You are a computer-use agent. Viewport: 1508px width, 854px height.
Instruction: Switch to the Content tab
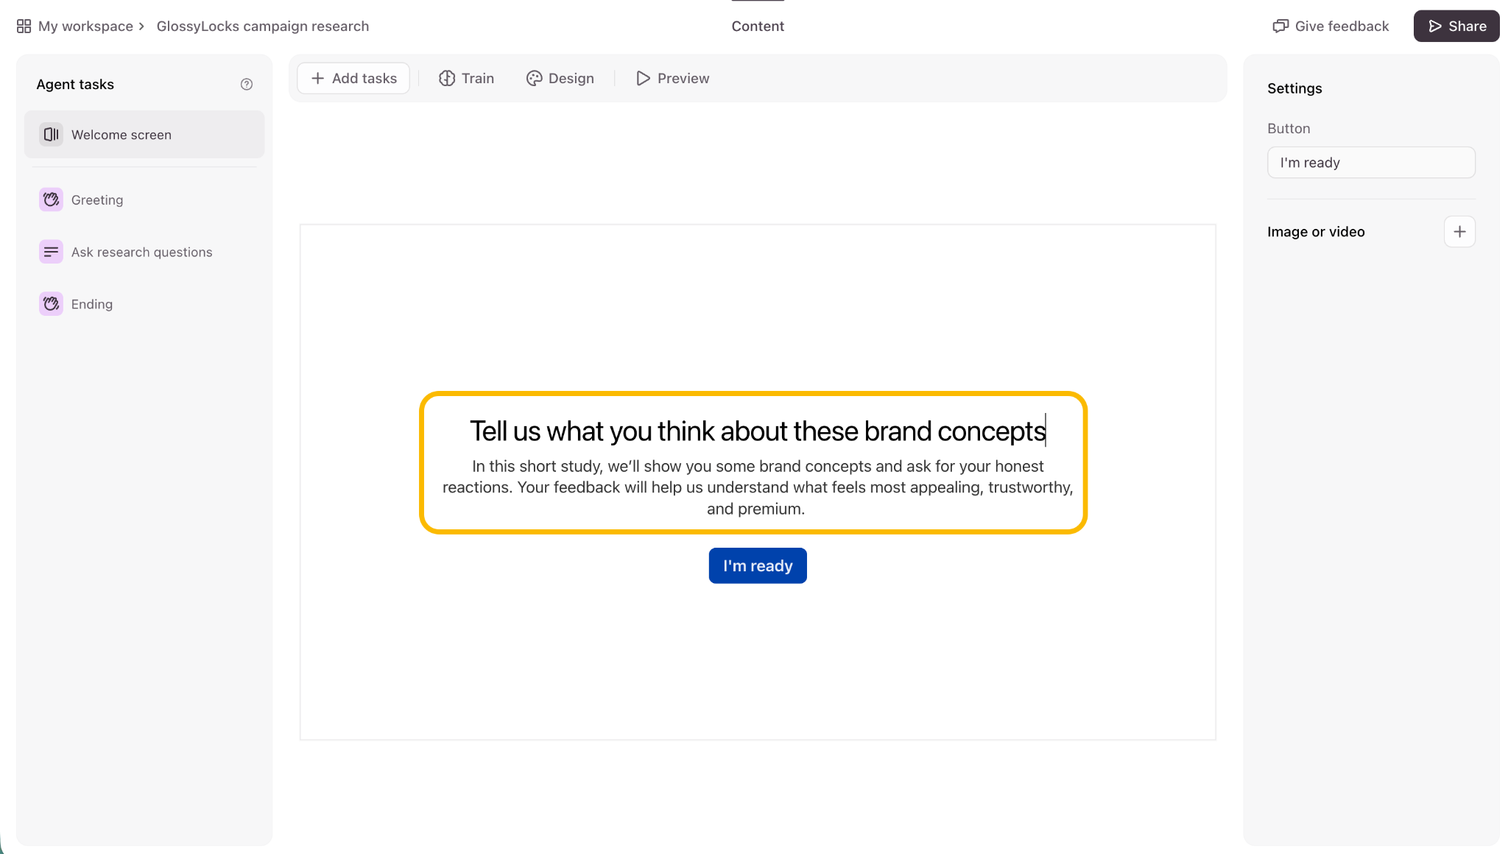(758, 27)
